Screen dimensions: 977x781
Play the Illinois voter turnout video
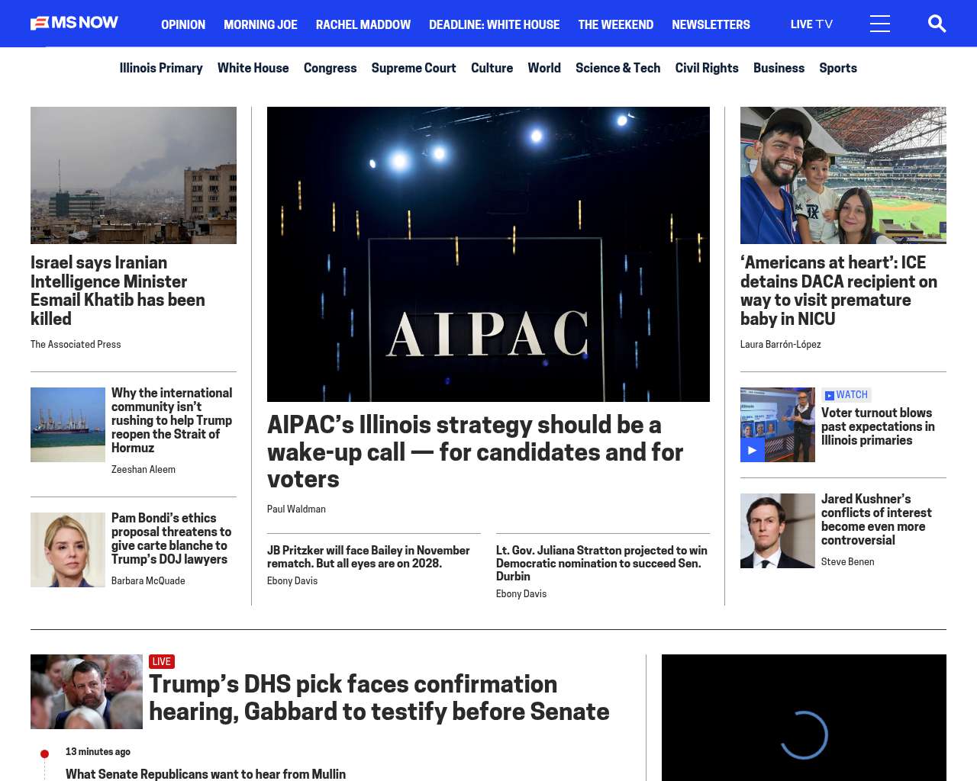pos(752,450)
